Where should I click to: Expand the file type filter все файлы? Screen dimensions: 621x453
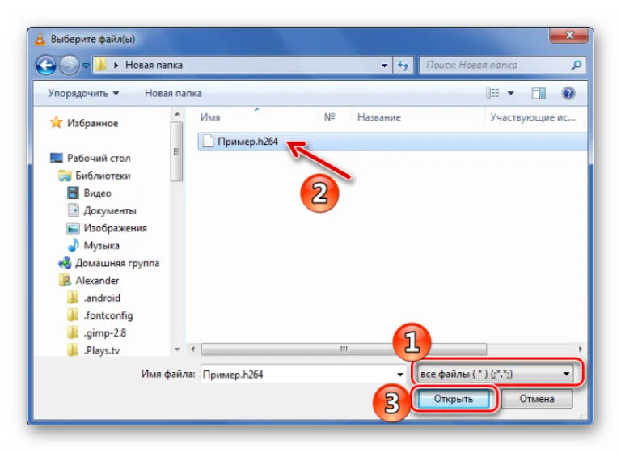coord(496,374)
